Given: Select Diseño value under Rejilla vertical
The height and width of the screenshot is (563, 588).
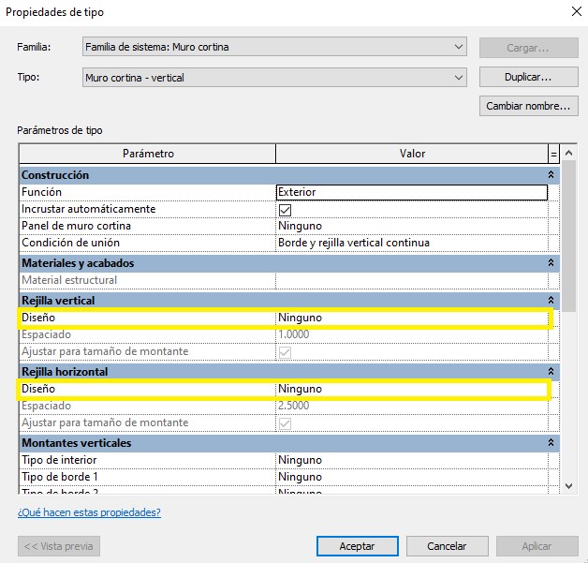Looking at the screenshot, I should 411,318.
